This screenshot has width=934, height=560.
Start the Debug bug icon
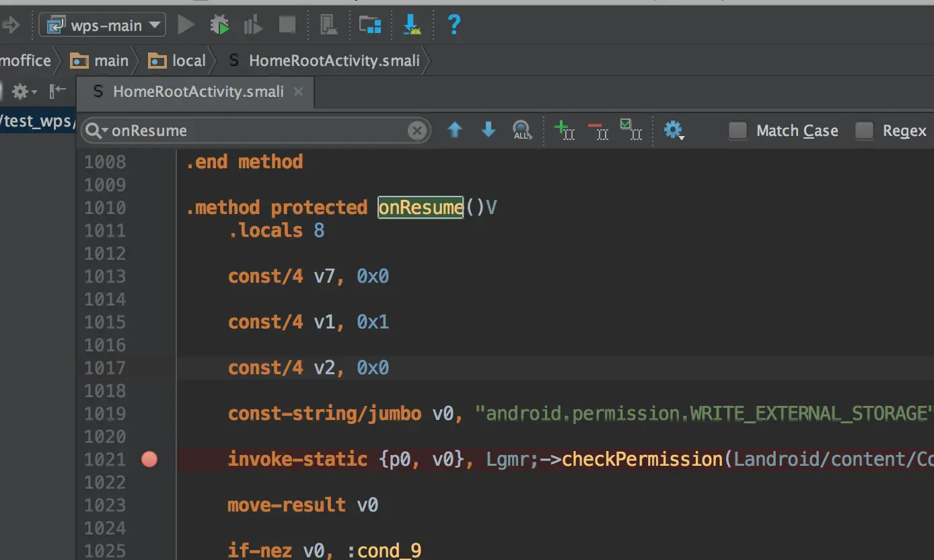219,26
